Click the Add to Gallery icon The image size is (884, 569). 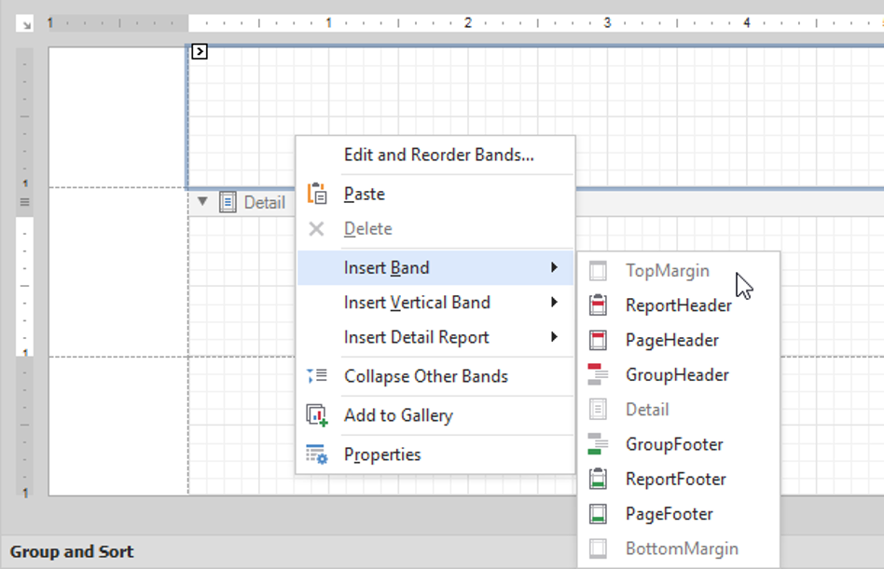click(x=316, y=415)
